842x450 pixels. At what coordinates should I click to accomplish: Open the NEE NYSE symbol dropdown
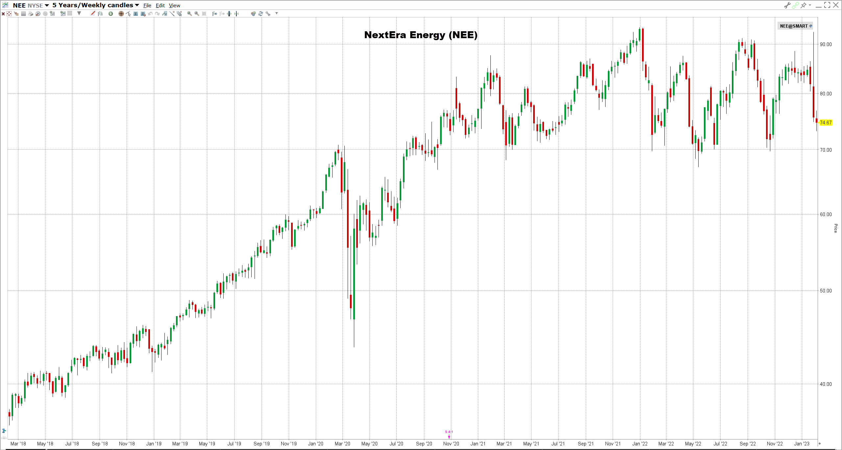47,5
